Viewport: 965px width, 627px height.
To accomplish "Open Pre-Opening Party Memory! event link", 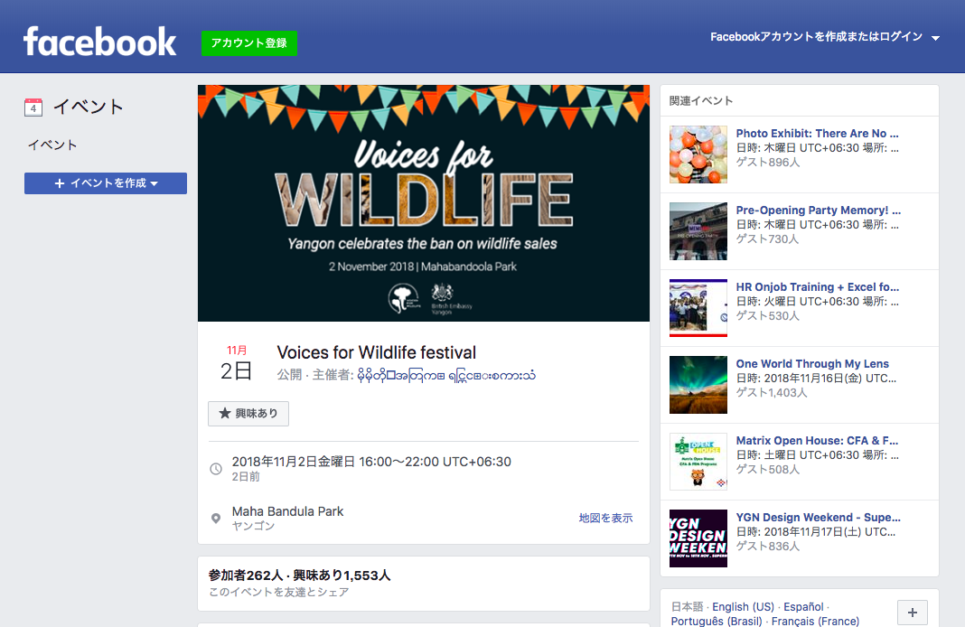I will point(819,211).
